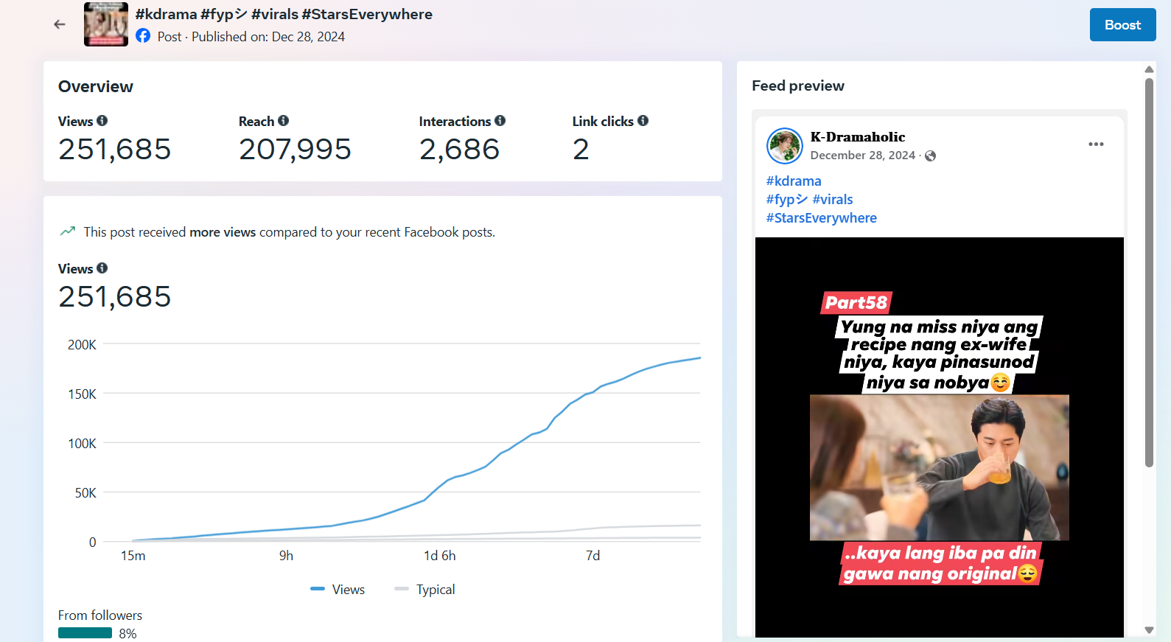
Task: Click the public globe audience icon
Action: (931, 156)
